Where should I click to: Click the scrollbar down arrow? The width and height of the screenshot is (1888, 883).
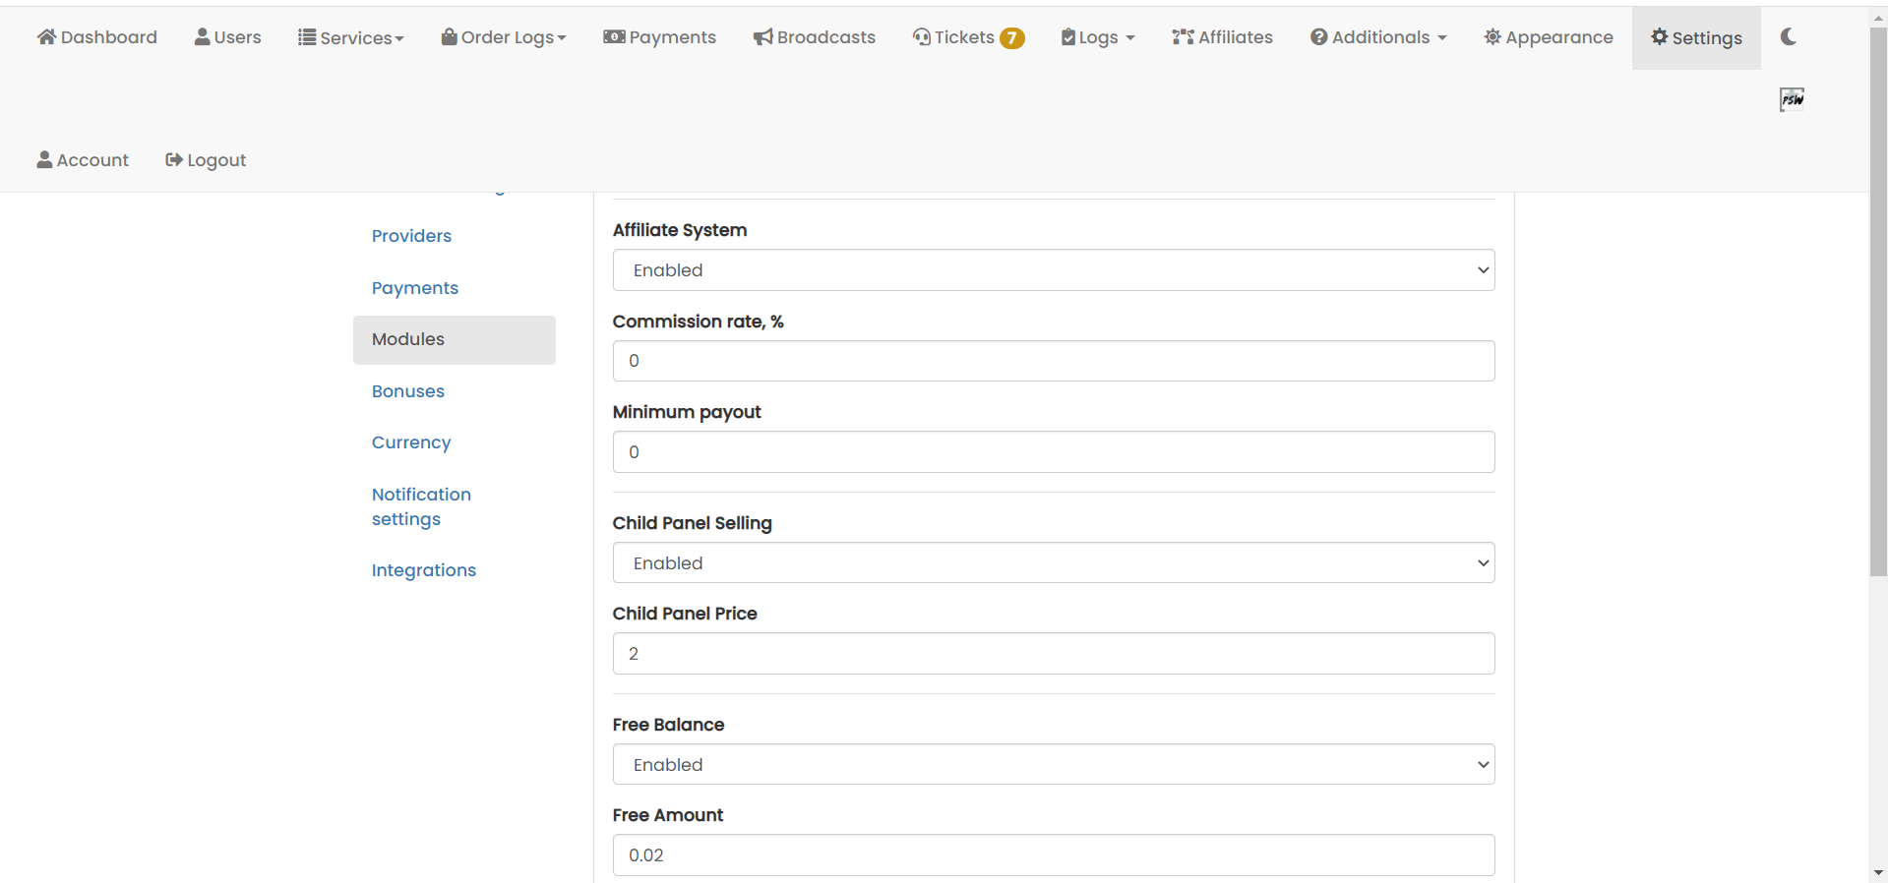[x=1878, y=873]
